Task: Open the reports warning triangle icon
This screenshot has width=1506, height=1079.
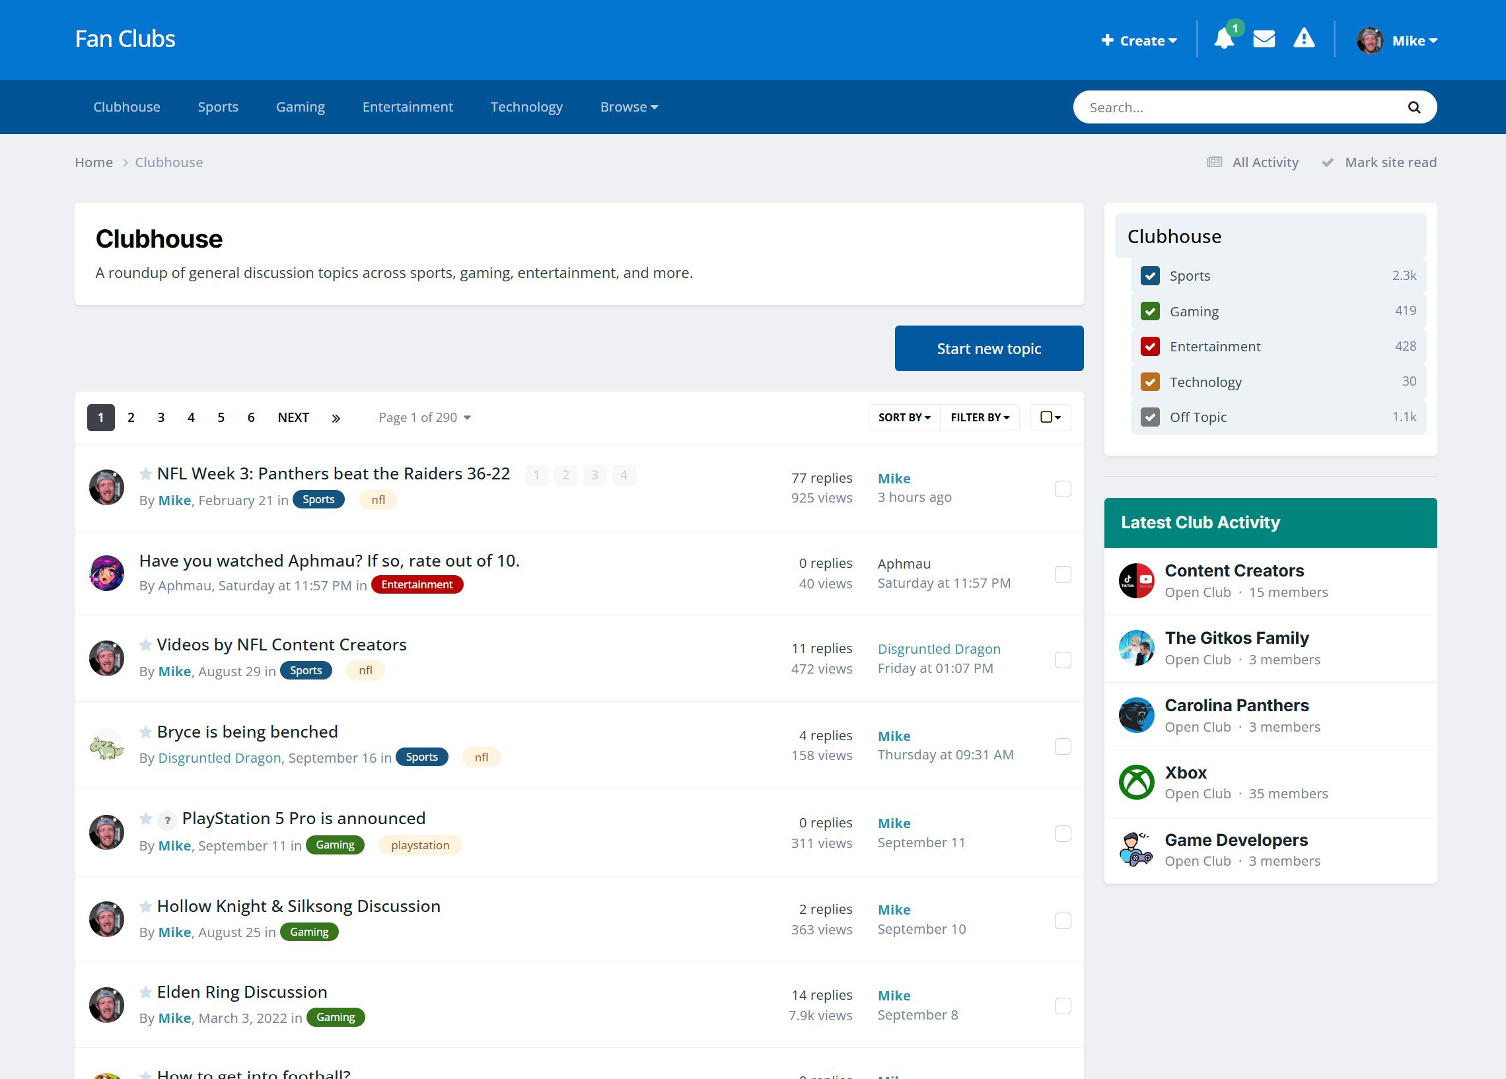Action: (1303, 38)
